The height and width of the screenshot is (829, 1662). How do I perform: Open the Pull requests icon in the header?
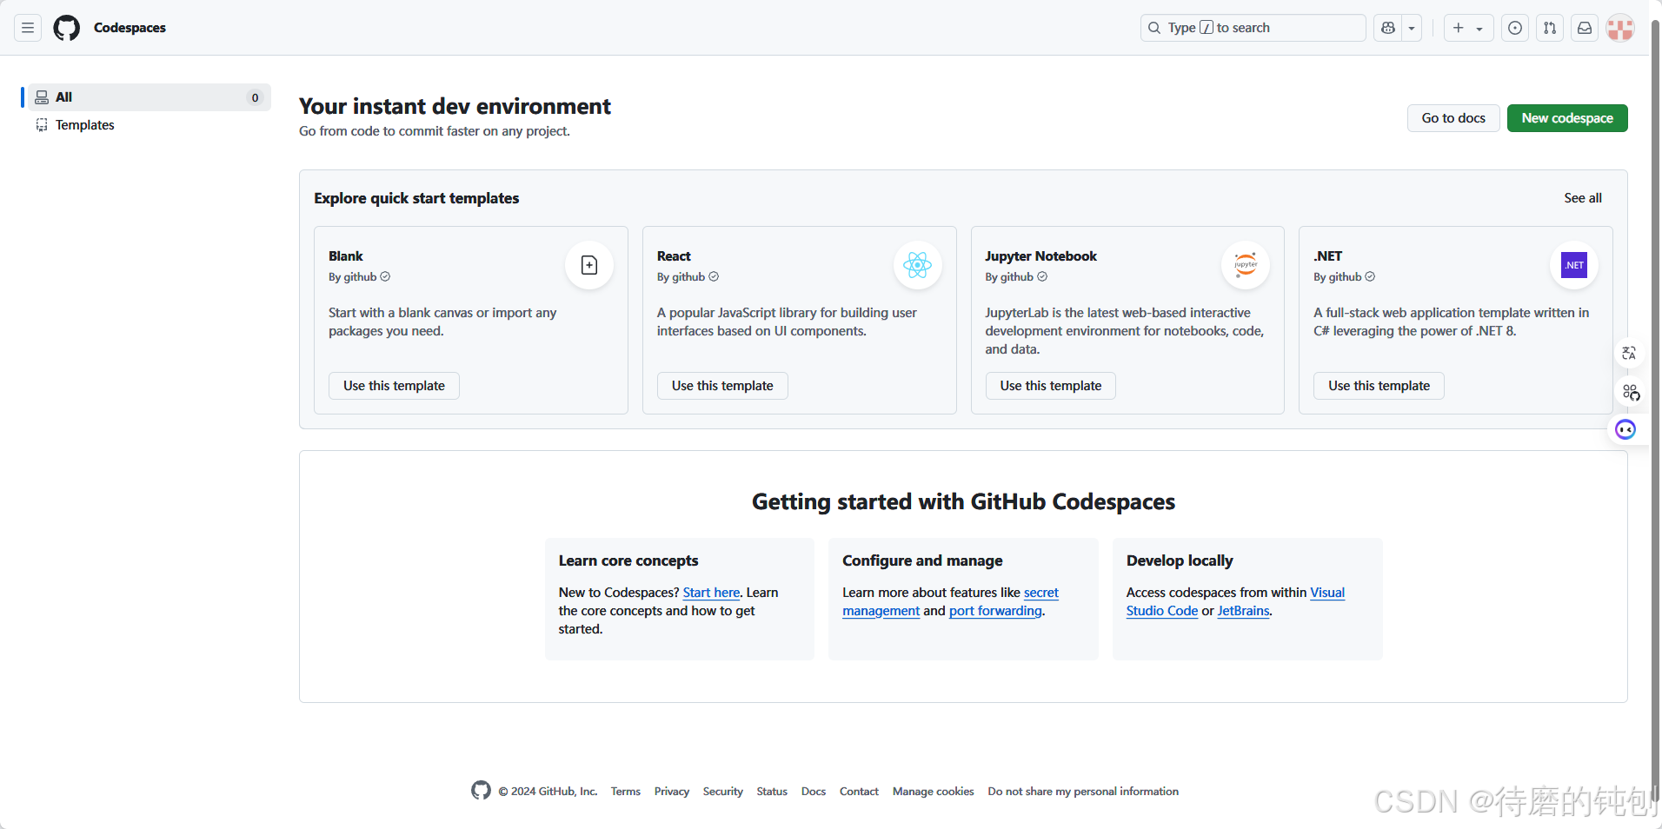(x=1550, y=28)
